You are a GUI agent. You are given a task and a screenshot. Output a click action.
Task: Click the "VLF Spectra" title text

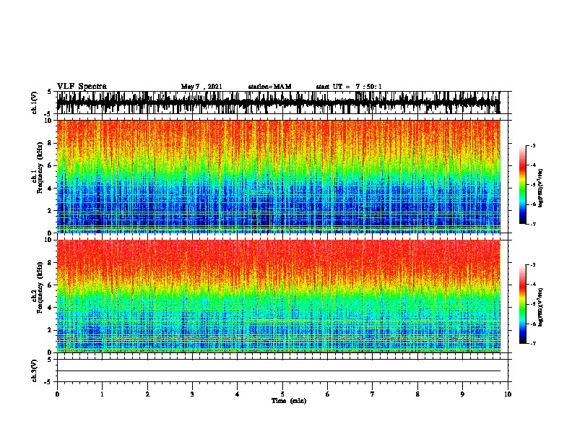tap(82, 86)
